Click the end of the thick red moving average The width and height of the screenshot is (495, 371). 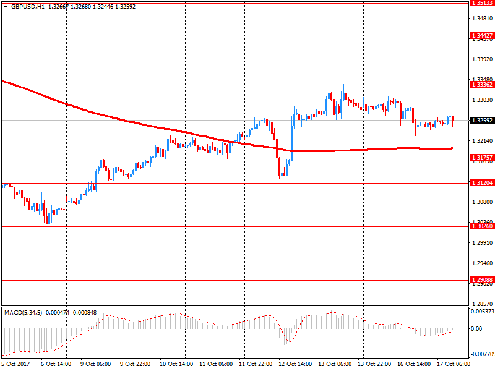click(x=452, y=148)
